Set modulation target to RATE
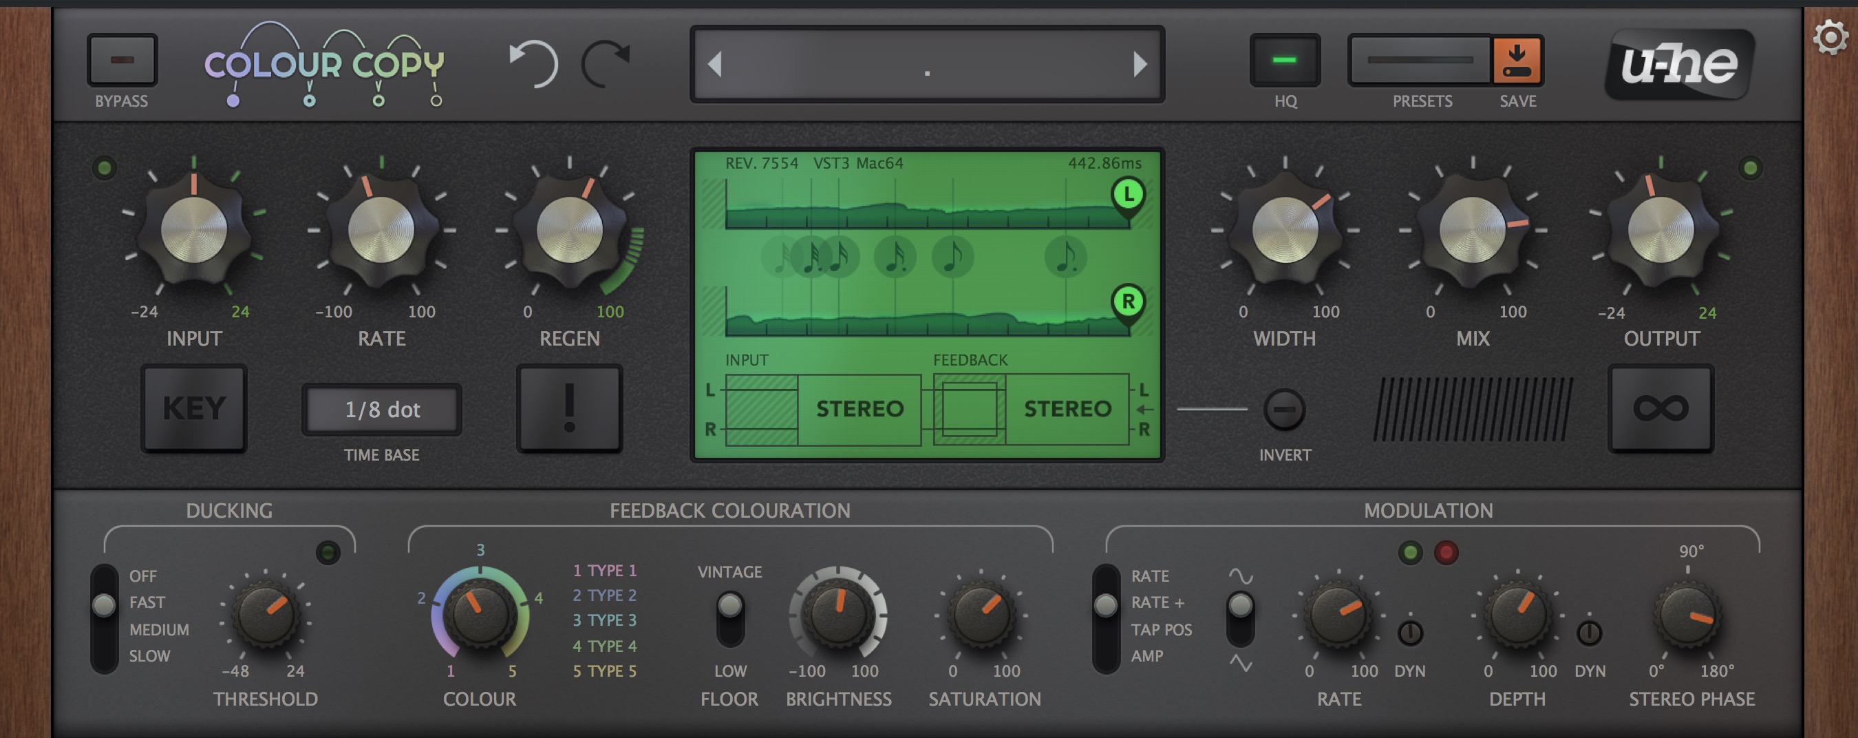This screenshot has height=738, width=1858. coord(1150,576)
